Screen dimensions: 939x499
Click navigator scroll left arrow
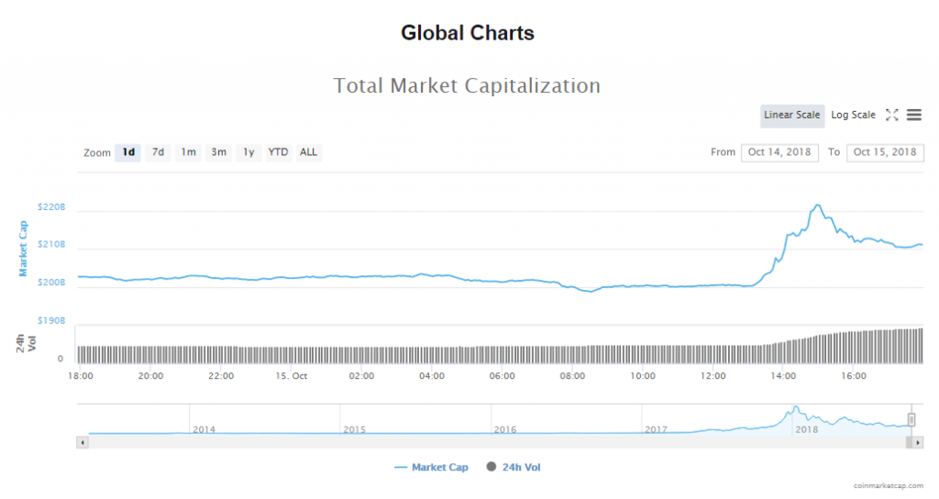(x=83, y=442)
